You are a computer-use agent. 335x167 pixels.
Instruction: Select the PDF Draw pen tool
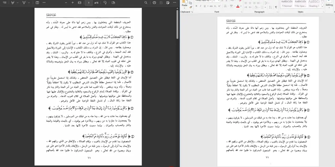click(24, 3)
